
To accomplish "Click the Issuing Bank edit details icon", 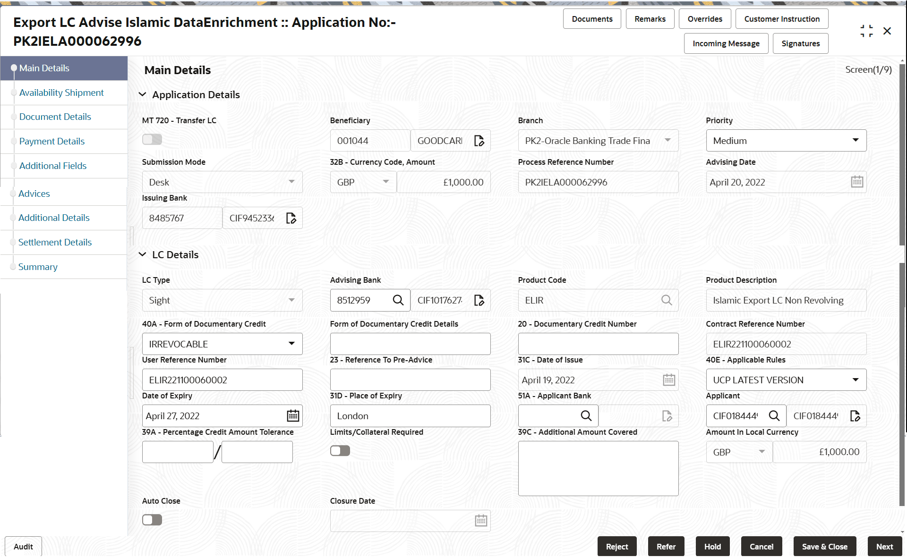I will (291, 218).
